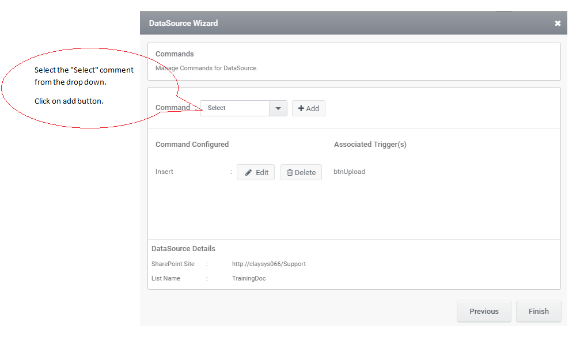Click the Associated Trigger(s) heading
The width and height of the screenshot is (580, 345).
click(x=370, y=144)
